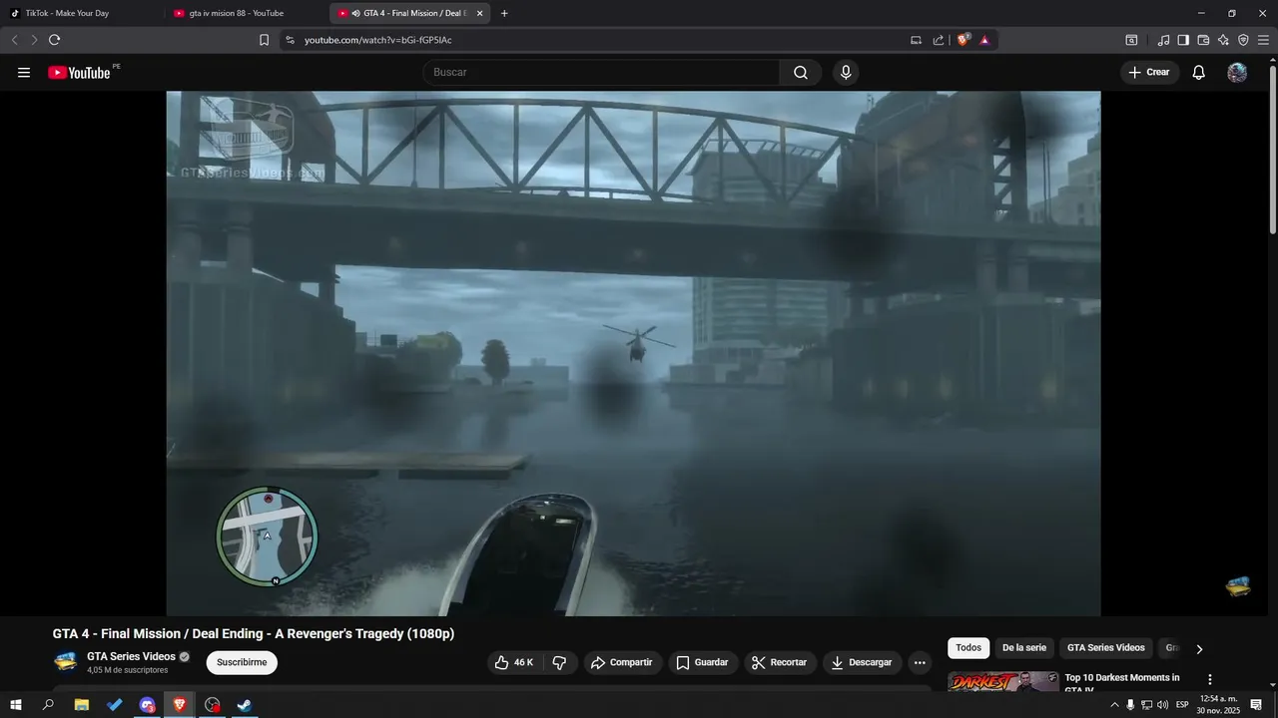Click the Descargar button
The image size is (1278, 718).
tap(863, 662)
